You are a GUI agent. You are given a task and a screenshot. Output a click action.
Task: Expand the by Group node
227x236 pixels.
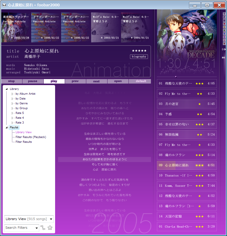point(13,108)
